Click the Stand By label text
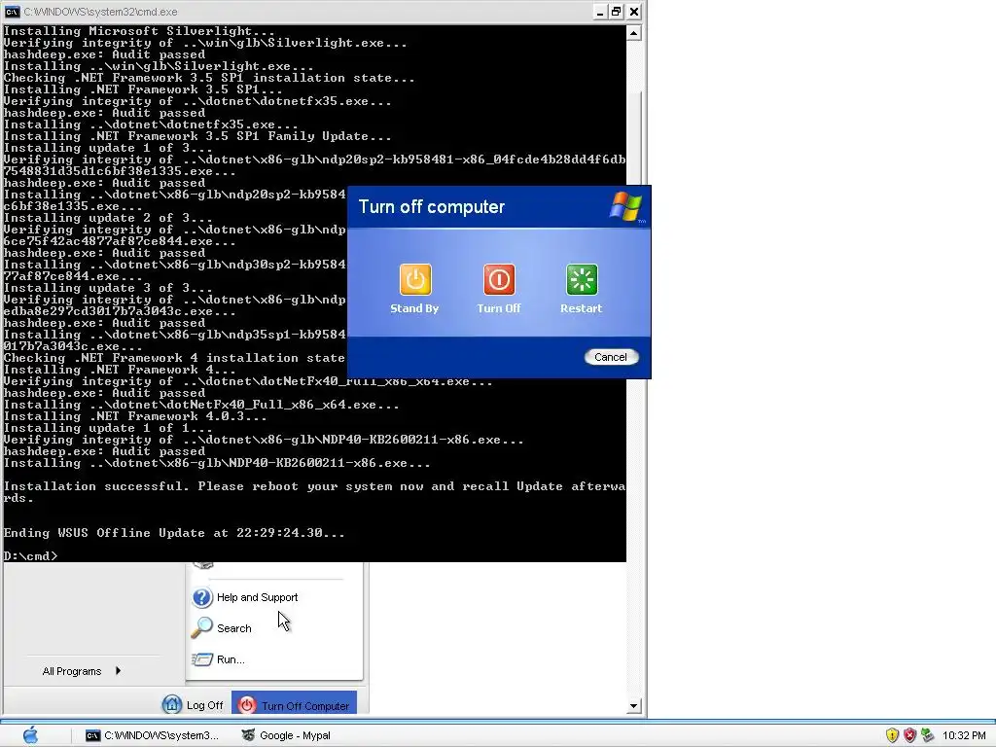The image size is (996, 747). (x=414, y=308)
